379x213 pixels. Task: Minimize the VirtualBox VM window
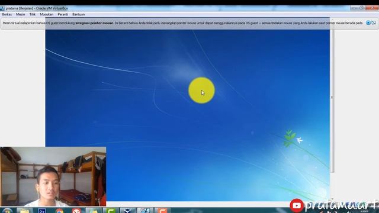354,8
